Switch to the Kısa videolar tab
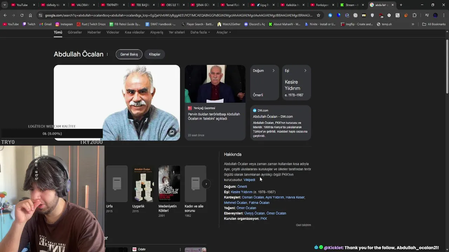This screenshot has height=252, width=449. tap(135, 32)
